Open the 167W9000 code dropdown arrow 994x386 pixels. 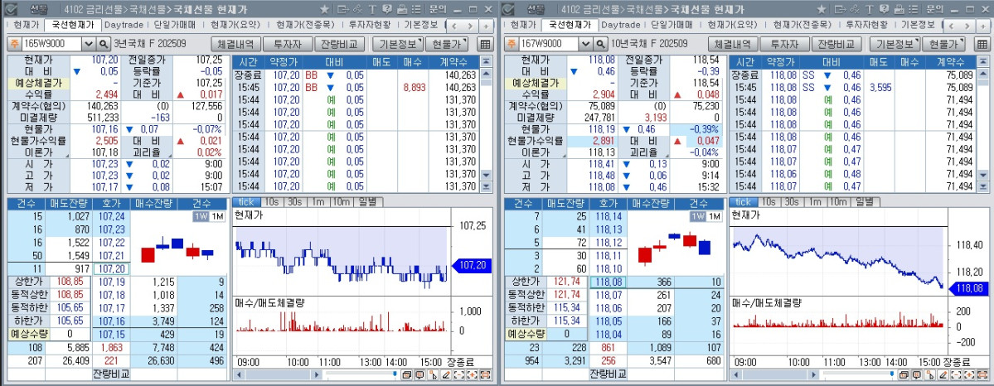586,45
